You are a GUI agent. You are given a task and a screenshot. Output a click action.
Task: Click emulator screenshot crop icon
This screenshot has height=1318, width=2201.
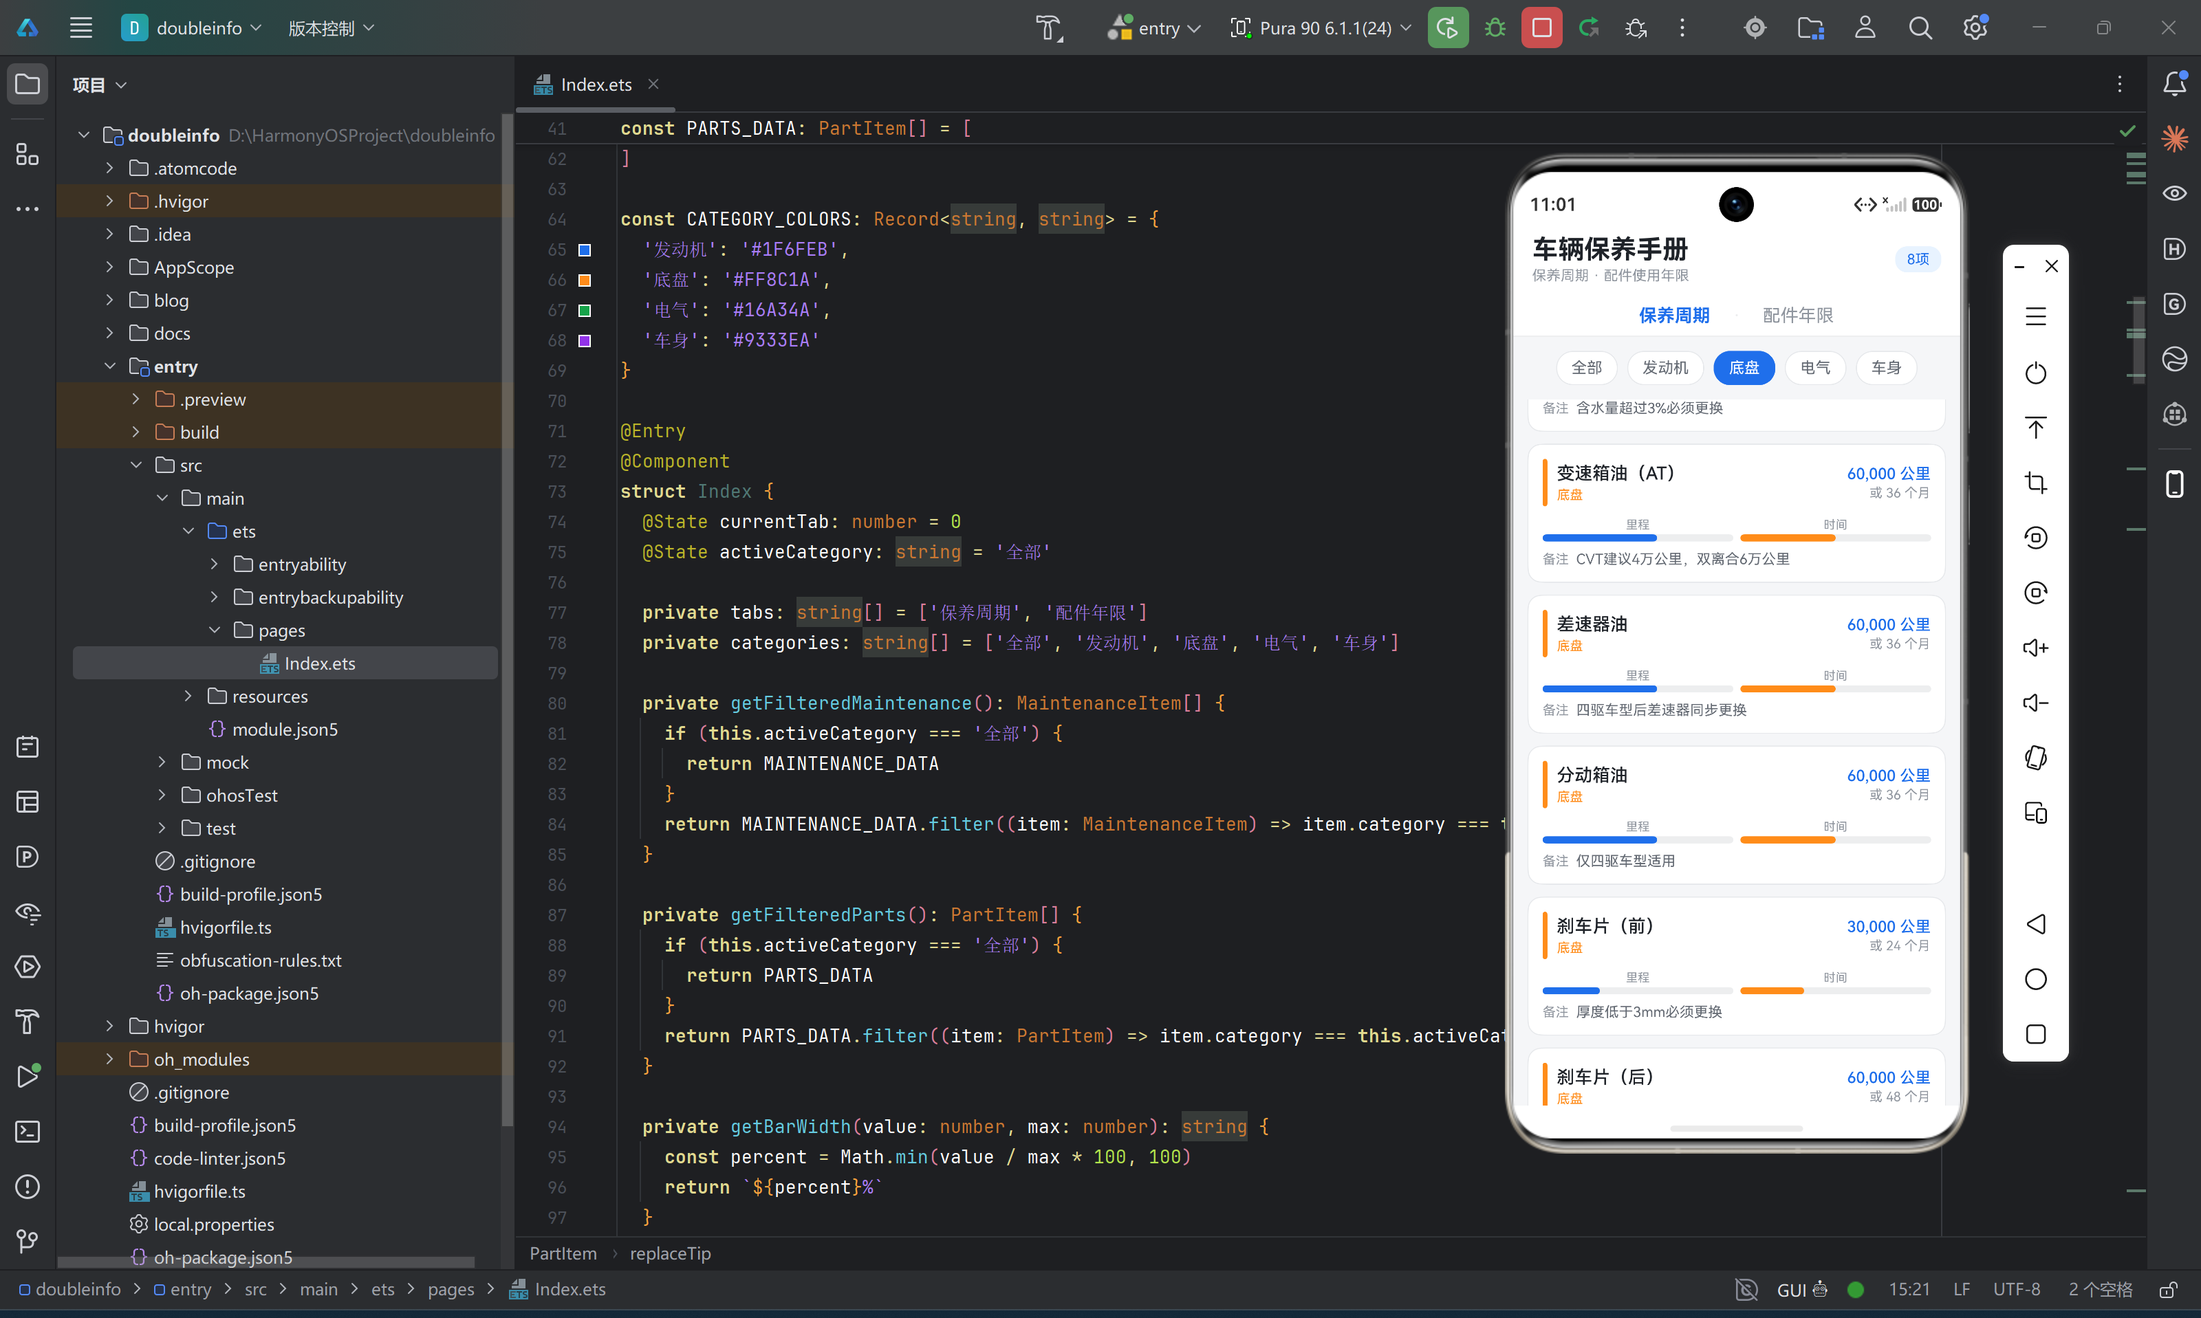pos(2035,482)
